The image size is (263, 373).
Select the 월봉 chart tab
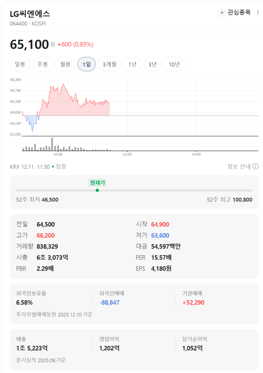[x=65, y=64]
